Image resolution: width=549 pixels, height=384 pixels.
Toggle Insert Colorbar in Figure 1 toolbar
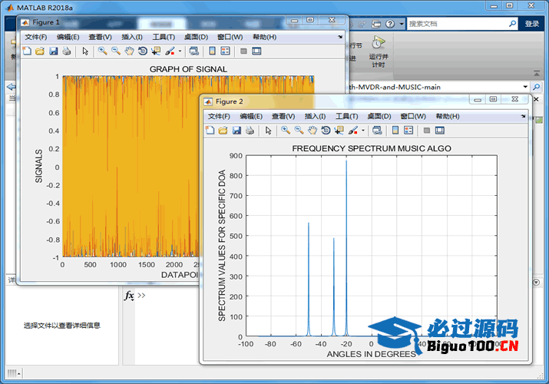coord(210,51)
